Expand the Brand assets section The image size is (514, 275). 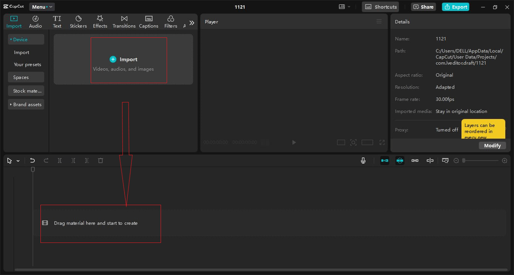(26, 104)
